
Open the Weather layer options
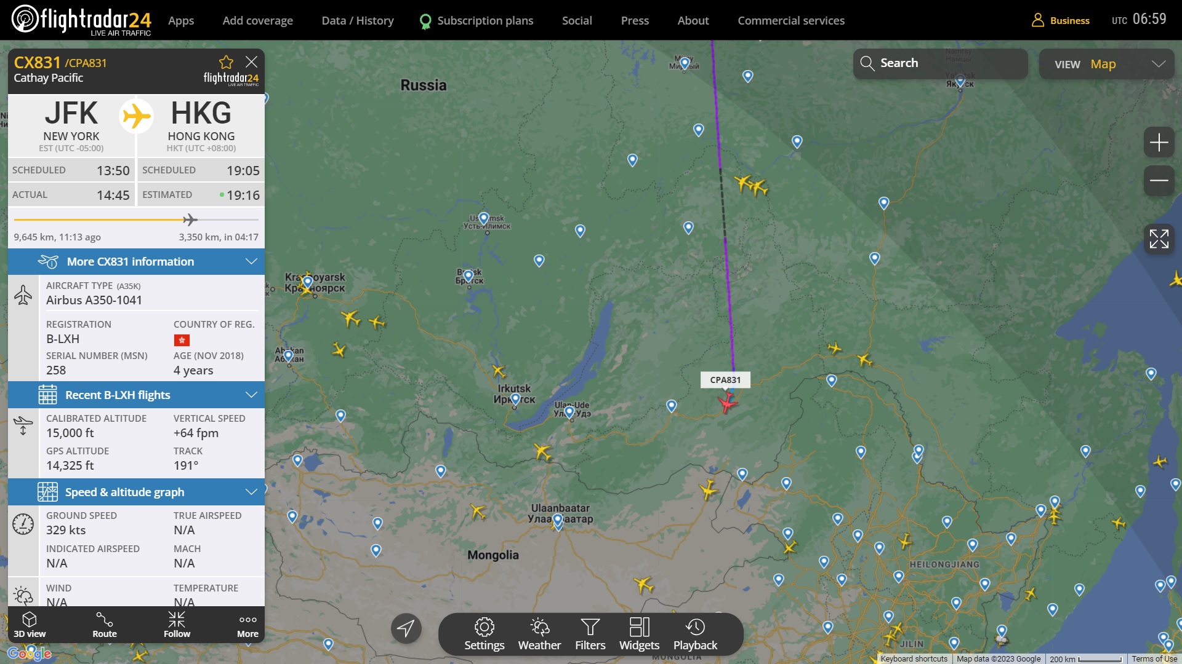coord(539,634)
